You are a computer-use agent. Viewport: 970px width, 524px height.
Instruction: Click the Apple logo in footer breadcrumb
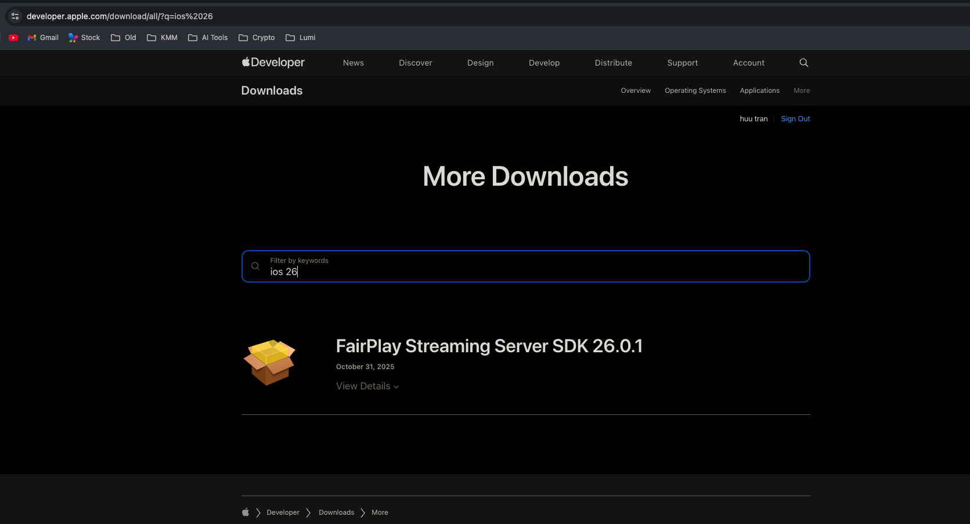[x=246, y=512]
